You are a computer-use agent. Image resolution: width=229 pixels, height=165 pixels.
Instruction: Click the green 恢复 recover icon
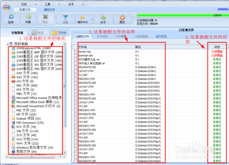tap(28, 17)
